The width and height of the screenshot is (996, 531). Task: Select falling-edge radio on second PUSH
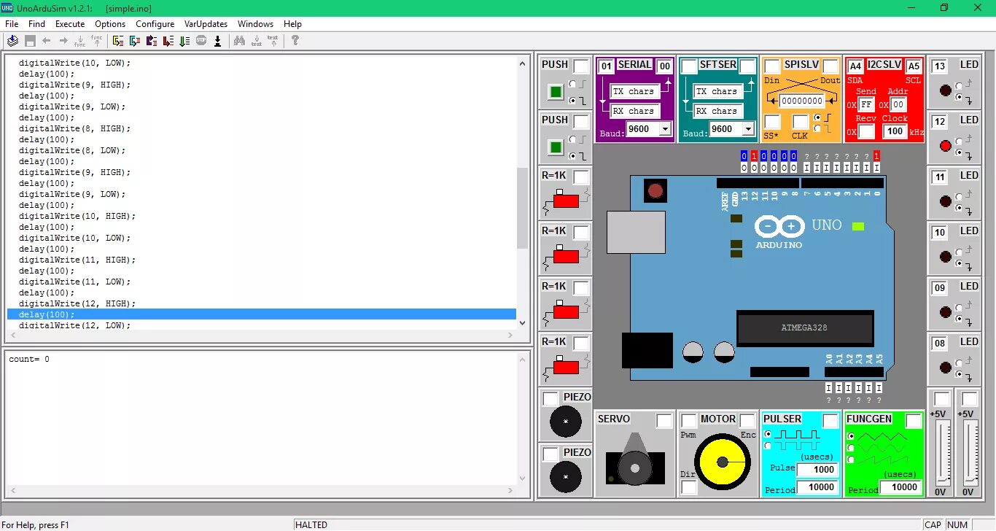573,155
